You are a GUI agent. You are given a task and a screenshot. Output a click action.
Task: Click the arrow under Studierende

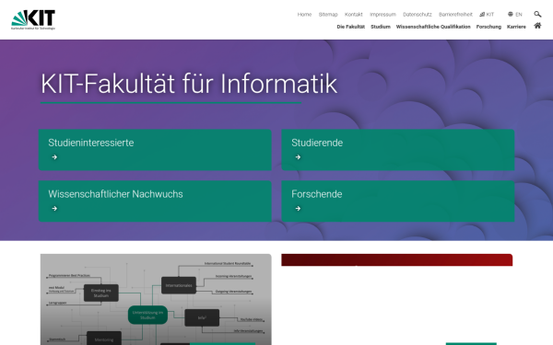pyautogui.click(x=298, y=157)
